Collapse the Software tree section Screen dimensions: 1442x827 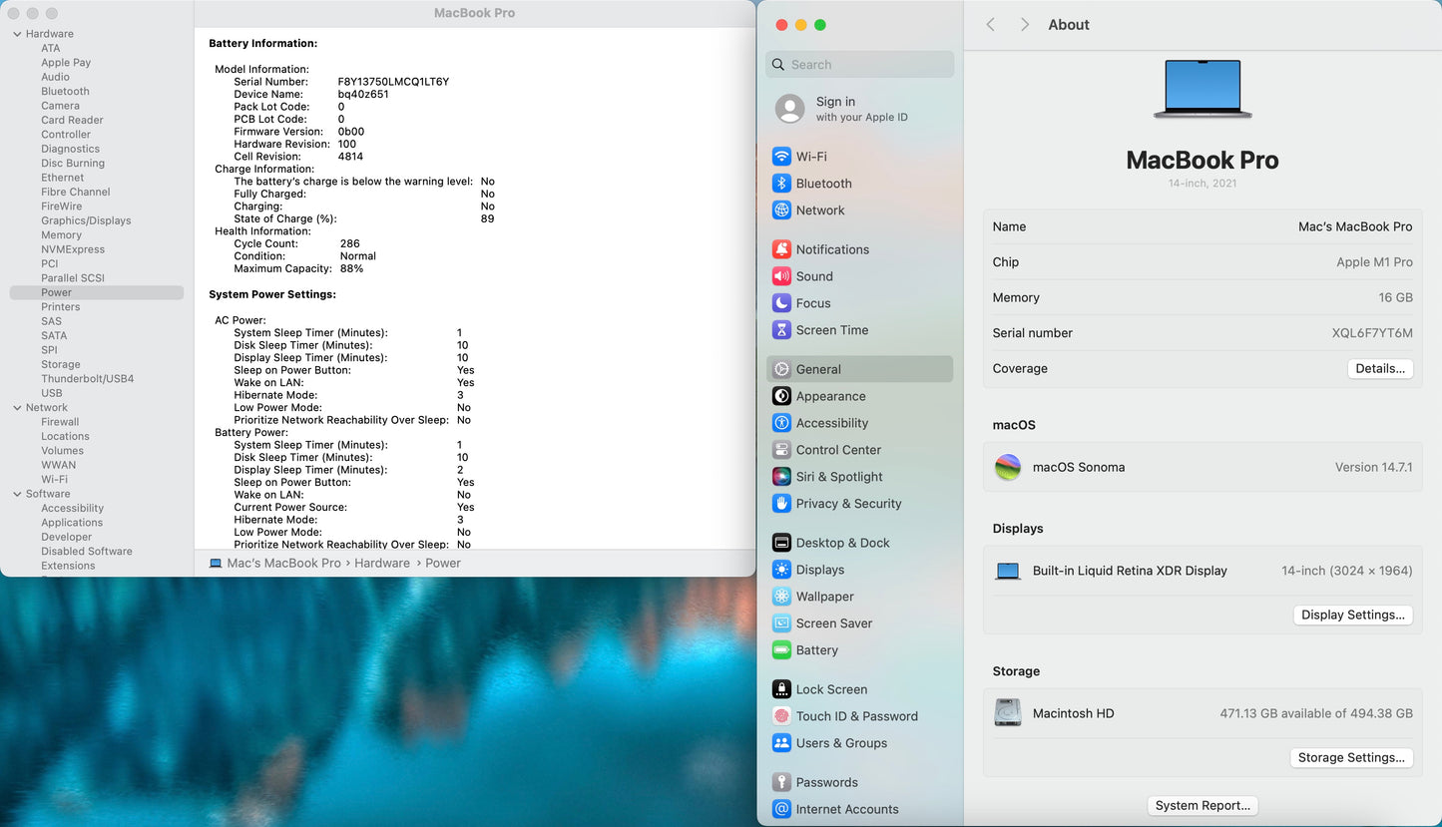17,494
